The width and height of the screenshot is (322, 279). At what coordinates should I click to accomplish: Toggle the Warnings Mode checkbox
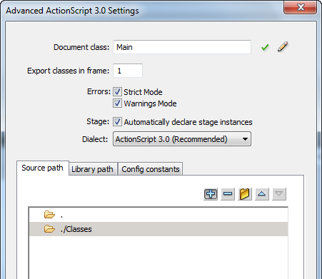tap(117, 103)
